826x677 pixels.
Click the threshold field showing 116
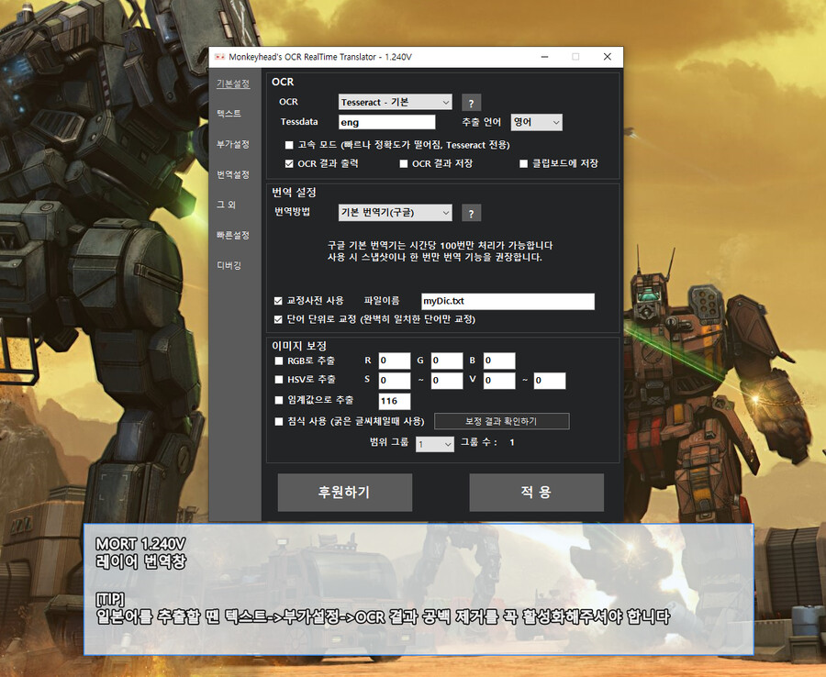tap(395, 401)
